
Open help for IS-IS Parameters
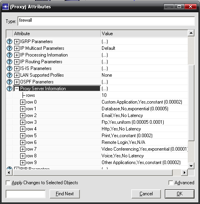coord(9,68)
